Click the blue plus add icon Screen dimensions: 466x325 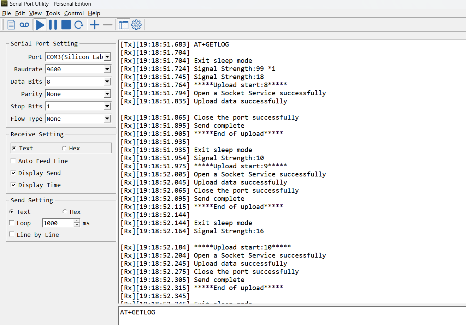coord(95,25)
